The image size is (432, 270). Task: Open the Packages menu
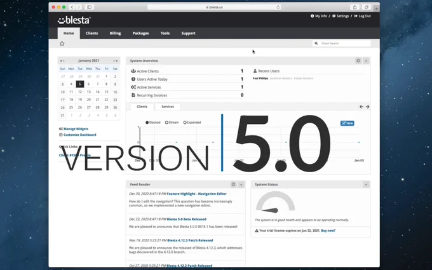pyautogui.click(x=140, y=33)
